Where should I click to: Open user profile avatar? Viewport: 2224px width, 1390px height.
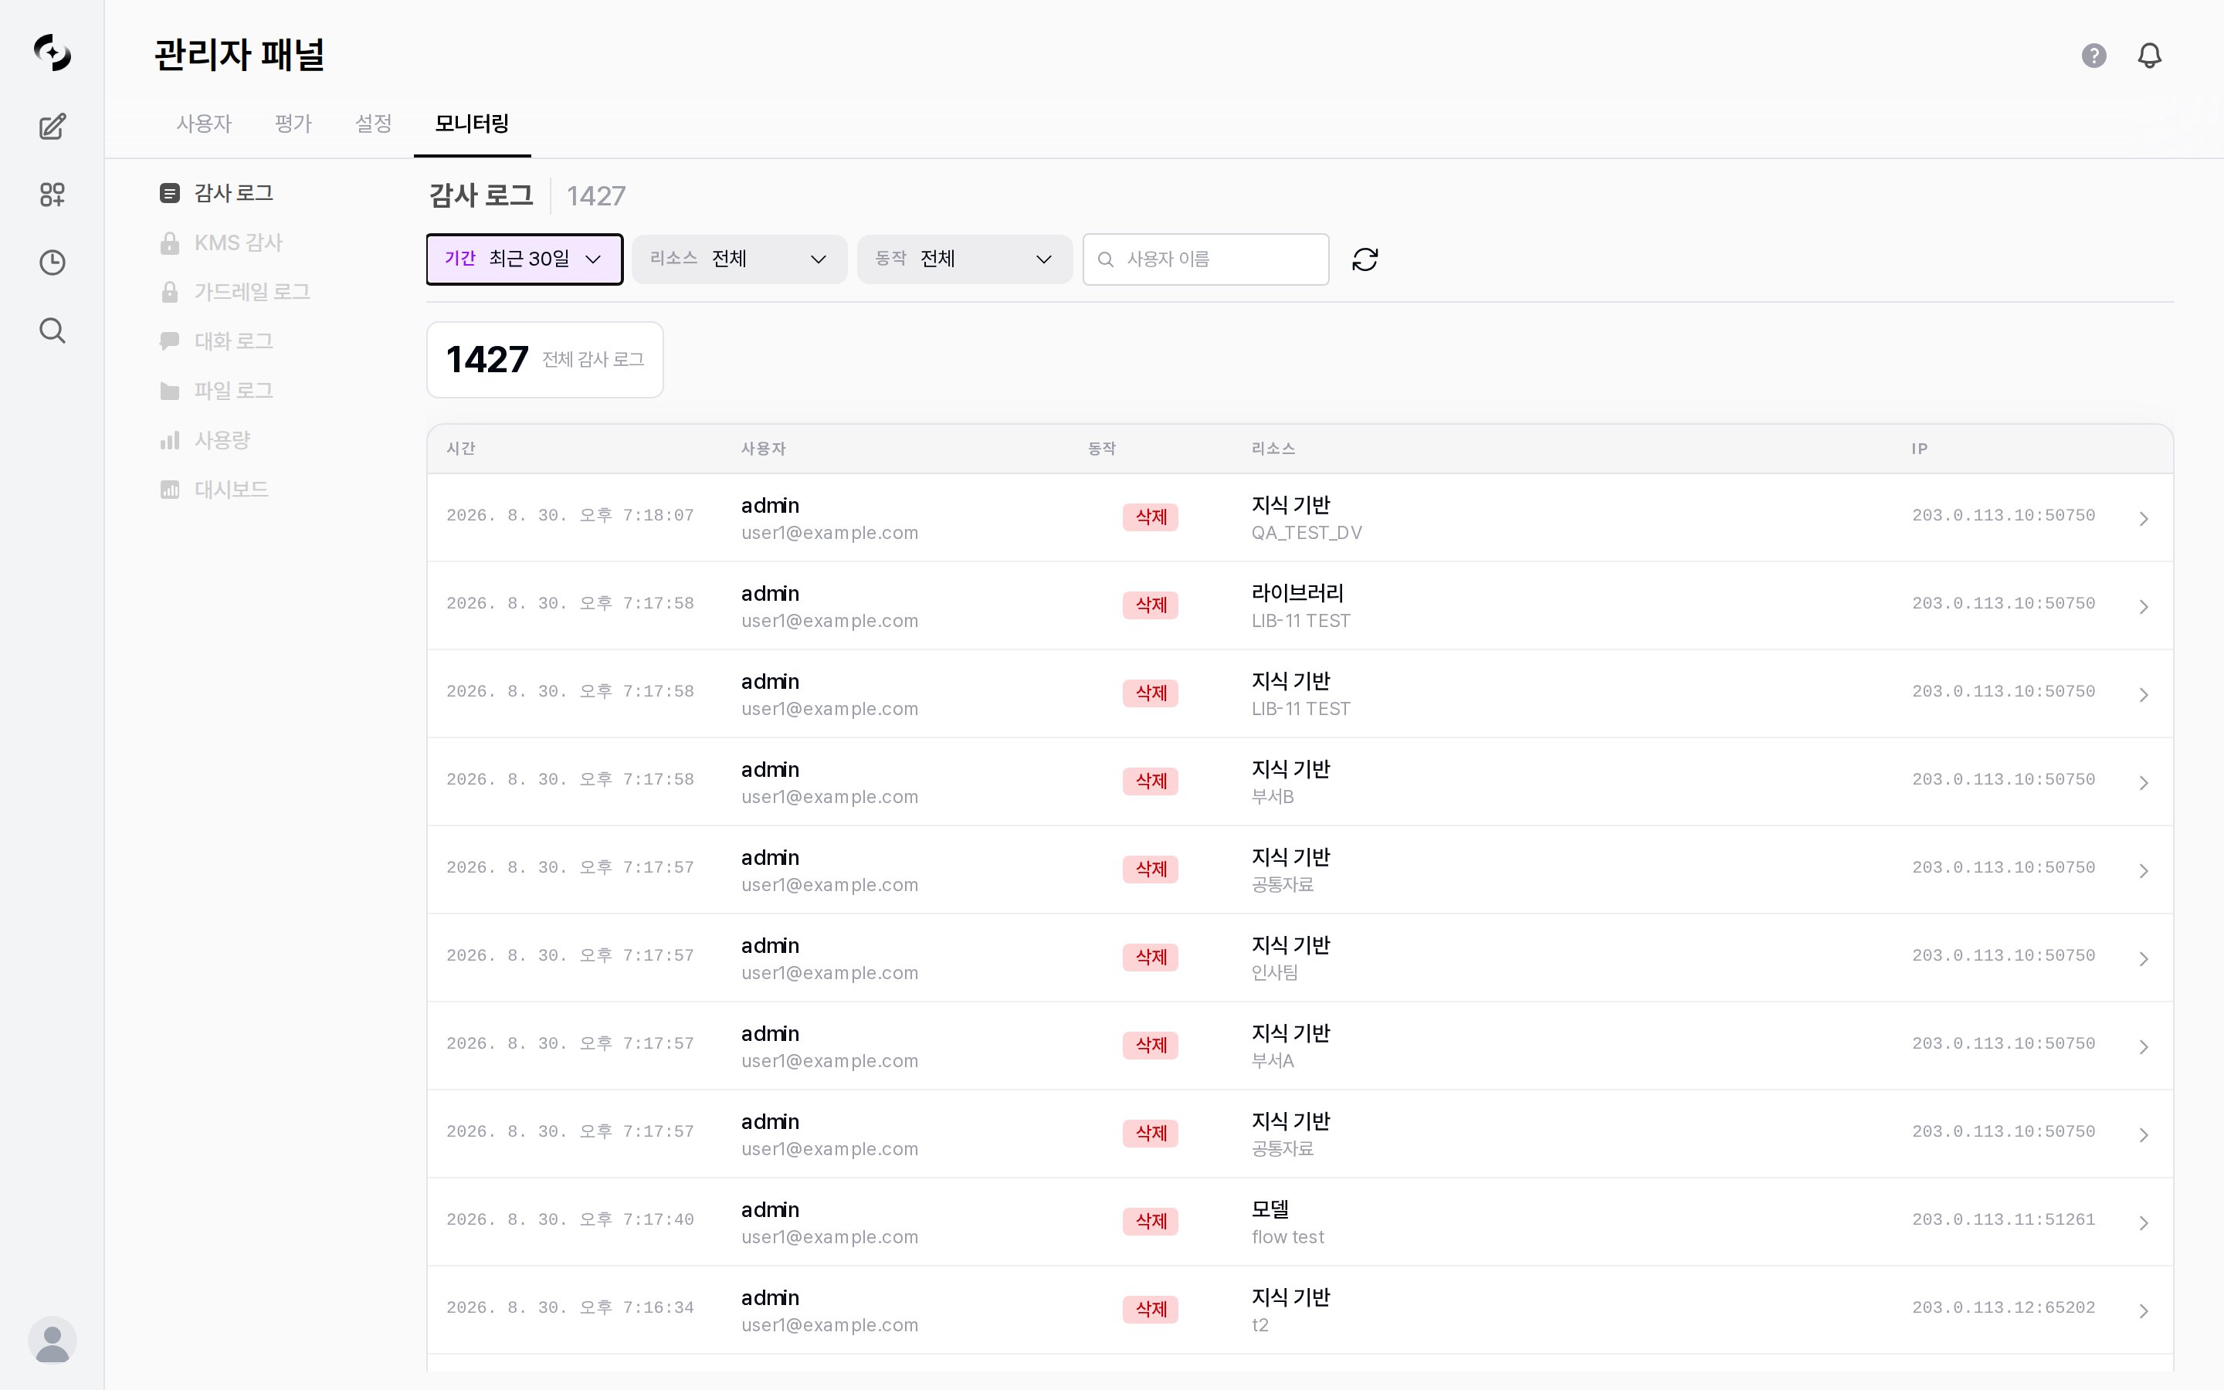(53, 1341)
